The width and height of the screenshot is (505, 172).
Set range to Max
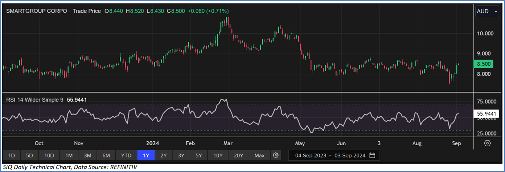259,155
